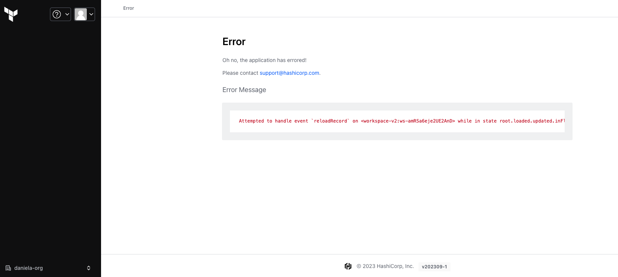Expand the chevron beside help icon
Screen dimensions: 618x277
pos(67,14)
